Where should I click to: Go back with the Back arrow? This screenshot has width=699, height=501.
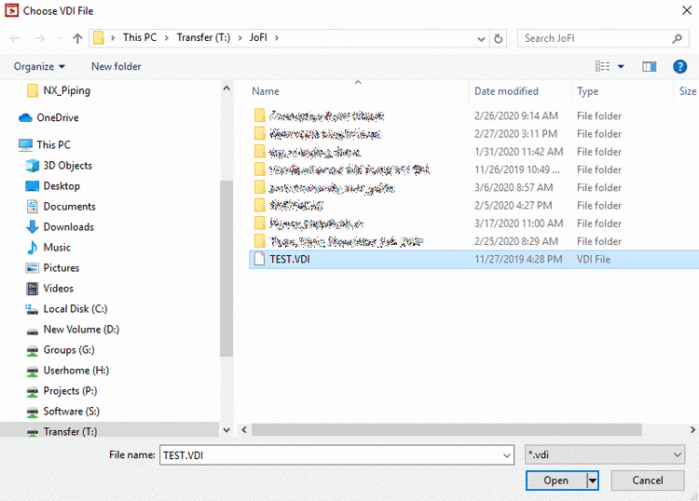pos(15,39)
